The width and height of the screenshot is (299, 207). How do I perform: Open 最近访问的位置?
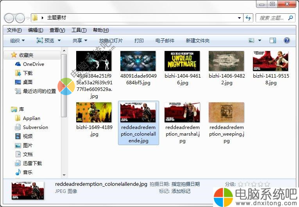[x=36, y=91]
